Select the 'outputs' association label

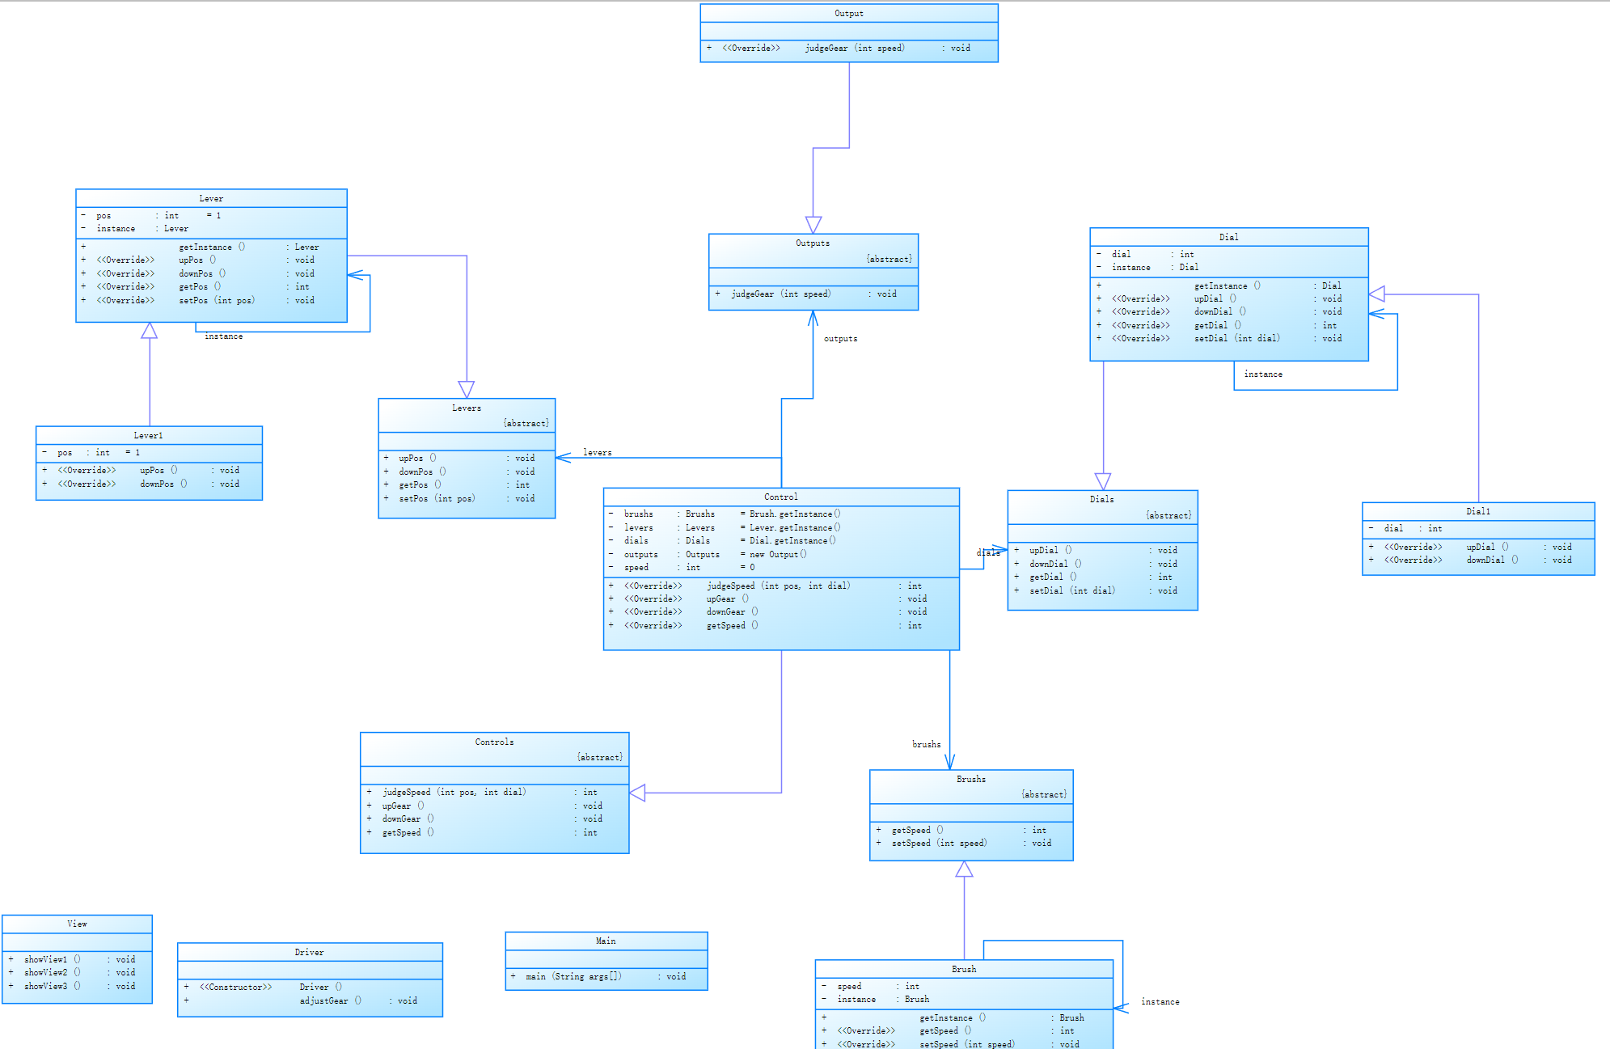pyautogui.click(x=840, y=339)
